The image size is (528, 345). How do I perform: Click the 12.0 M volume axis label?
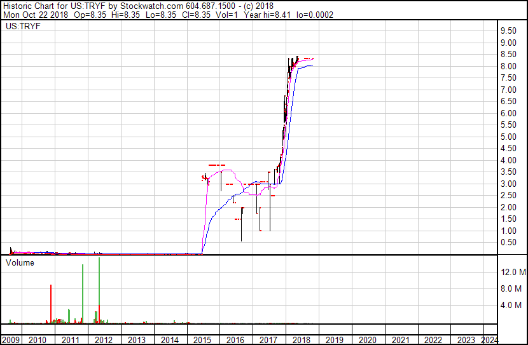[x=513, y=272]
